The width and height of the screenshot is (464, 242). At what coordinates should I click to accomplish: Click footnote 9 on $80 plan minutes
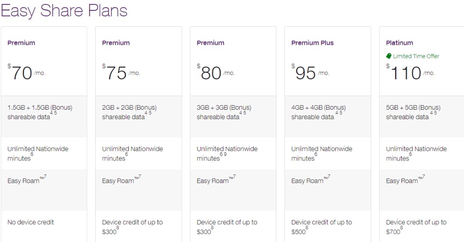point(226,154)
